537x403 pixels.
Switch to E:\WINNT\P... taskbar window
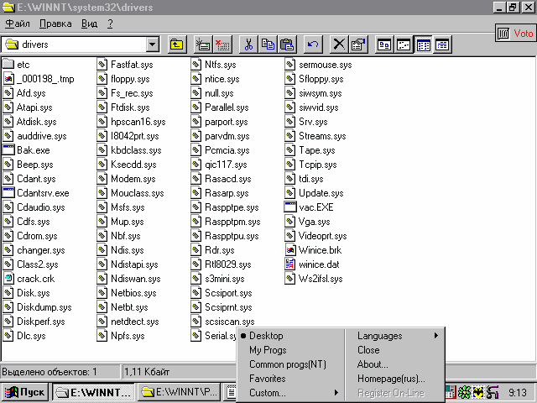coord(179,392)
